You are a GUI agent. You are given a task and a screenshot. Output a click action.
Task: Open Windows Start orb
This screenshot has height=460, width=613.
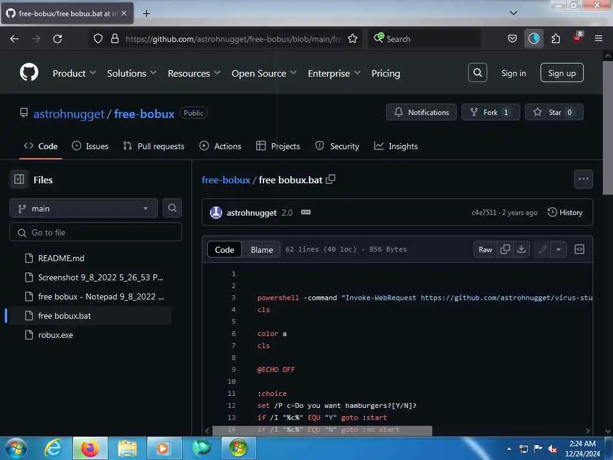coord(16,448)
